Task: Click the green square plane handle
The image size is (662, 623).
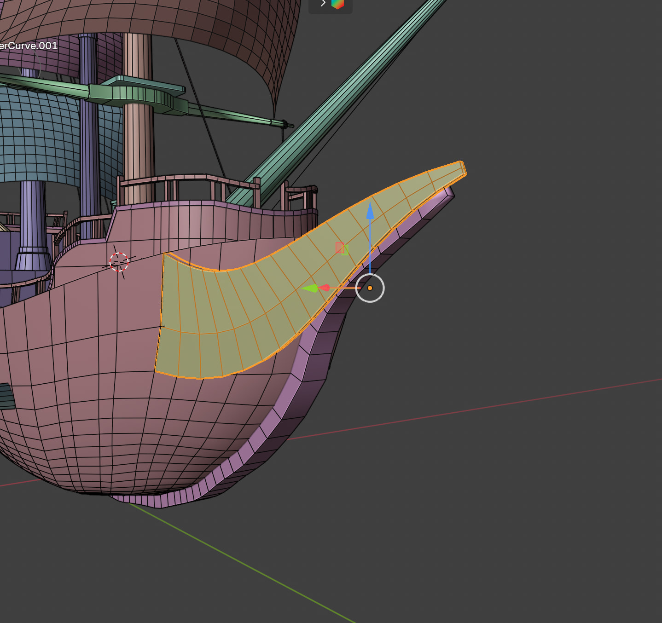Action: [346, 250]
